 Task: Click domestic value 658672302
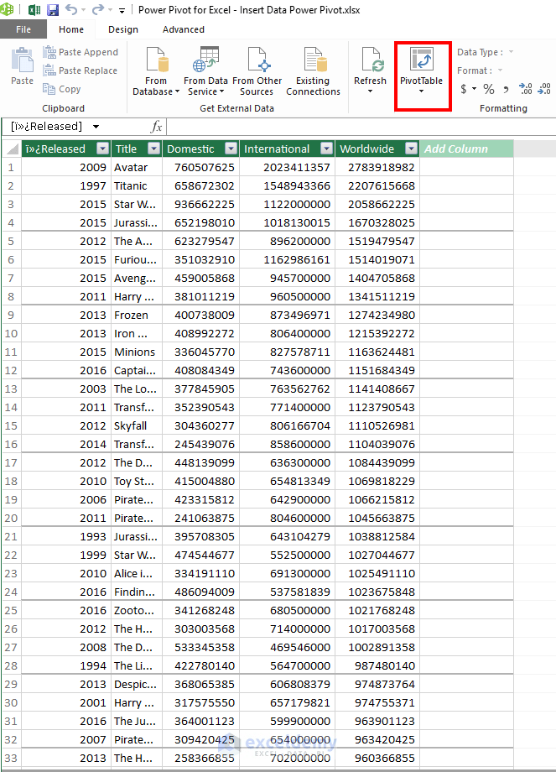[x=200, y=185]
